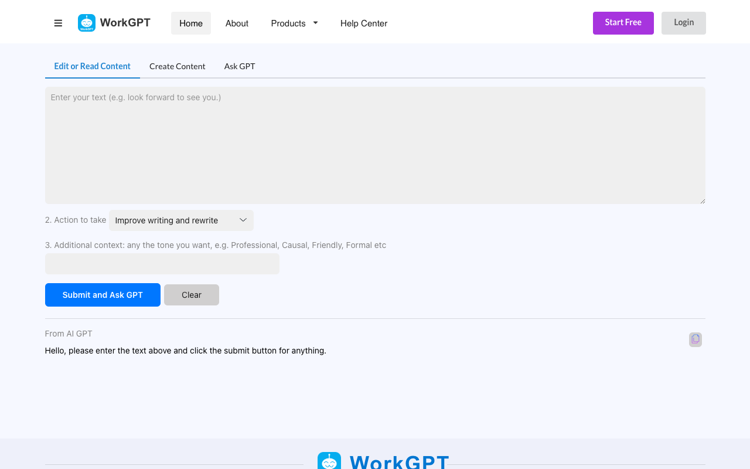The width and height of the screenshot is (750, 469).
Task: Click the Start Free button
Action: pyautogui.click(x=623, y=23)
